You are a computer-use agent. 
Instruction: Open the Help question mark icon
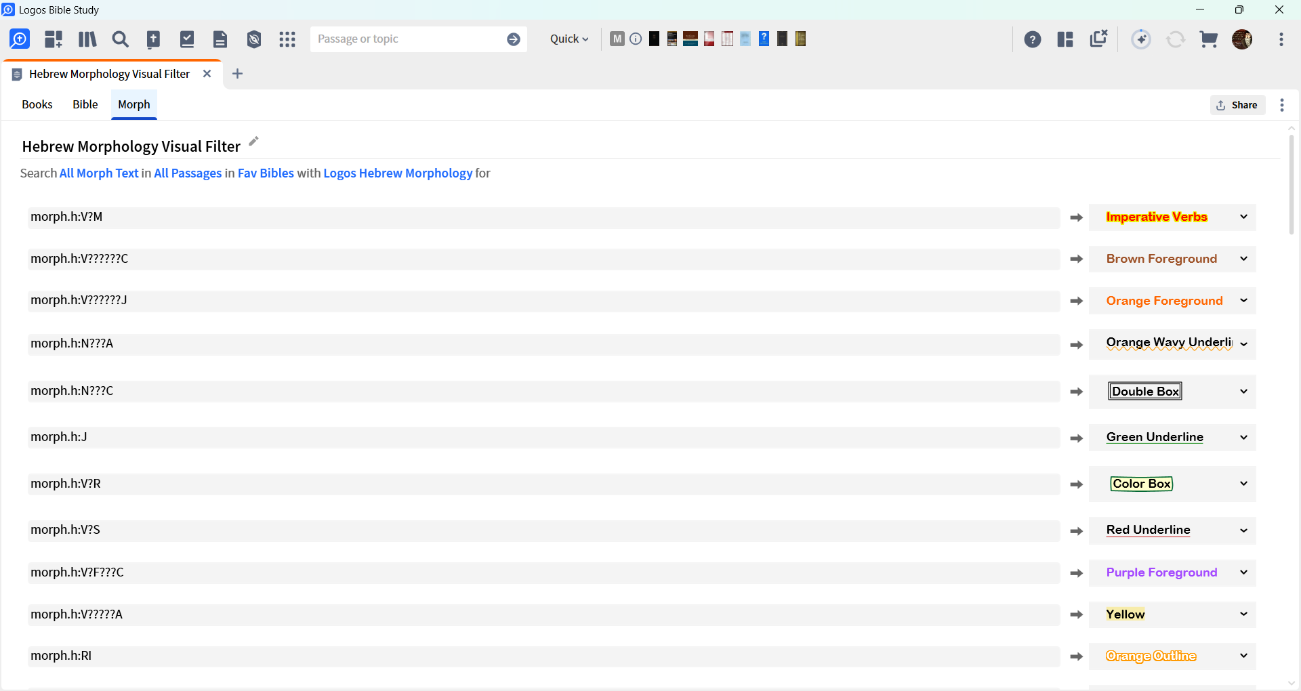pos(1033,39)
